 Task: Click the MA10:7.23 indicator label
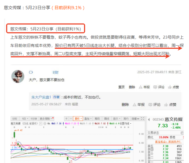tap(71, 124)
